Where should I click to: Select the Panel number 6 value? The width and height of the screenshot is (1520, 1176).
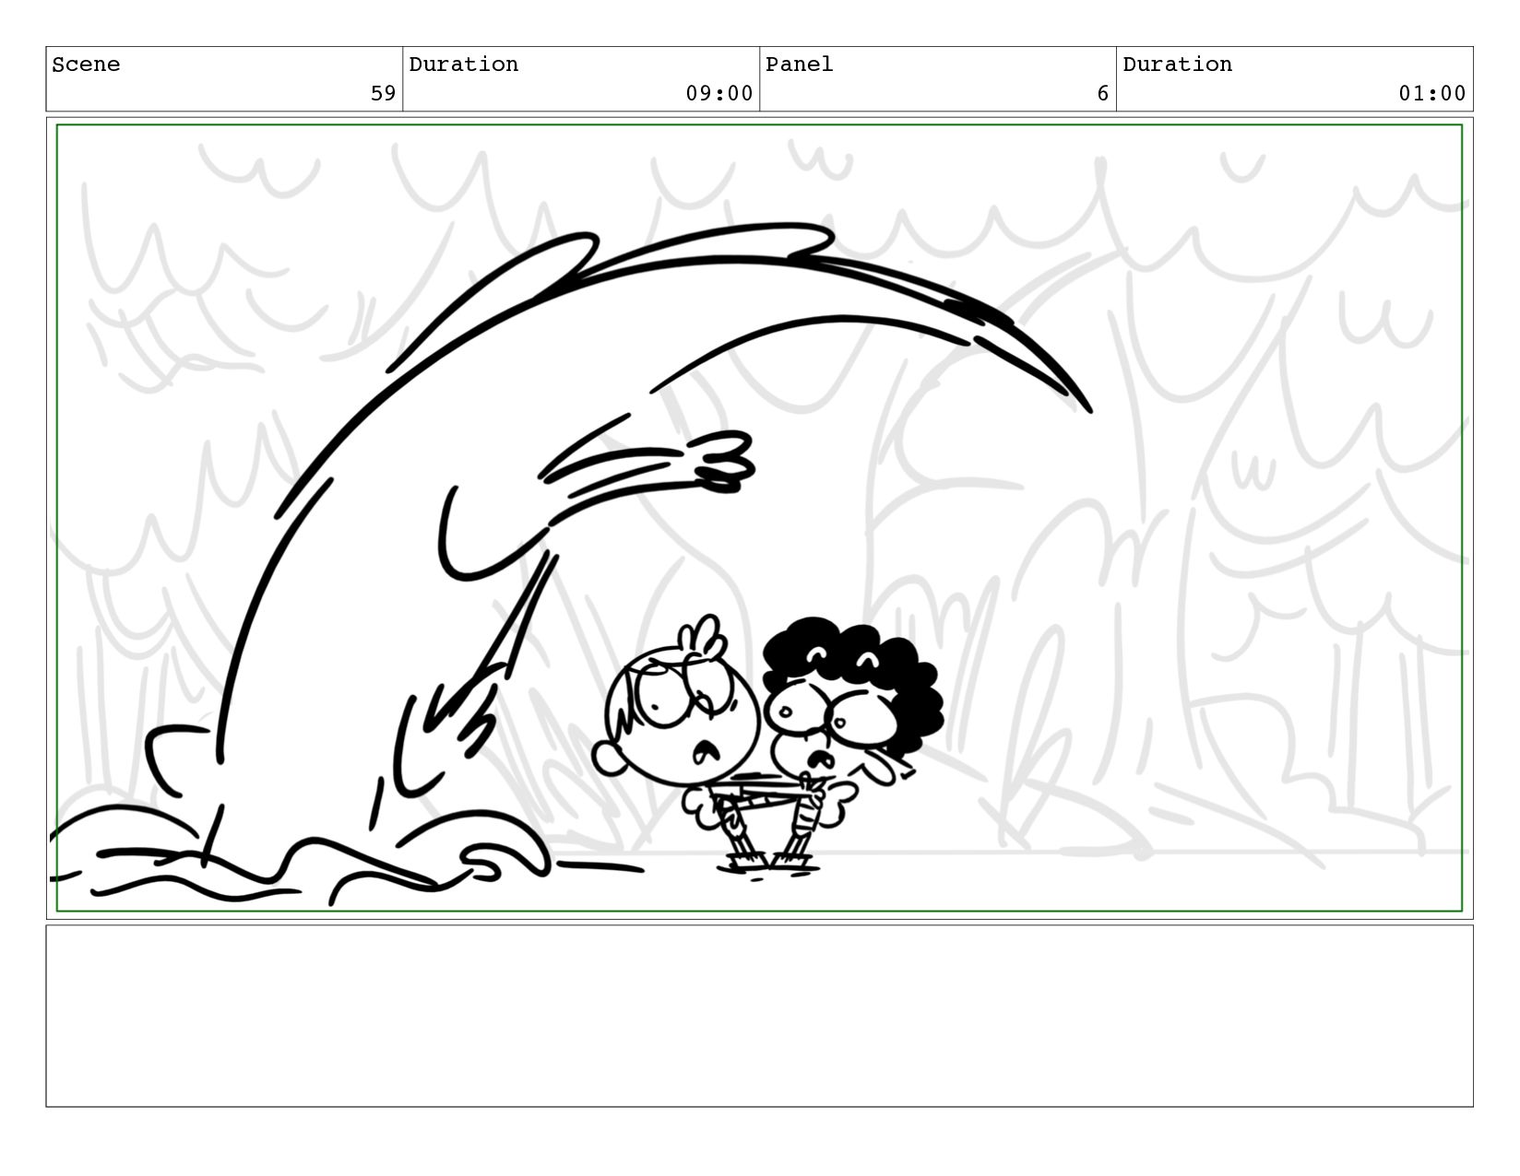coord(1102,93)
